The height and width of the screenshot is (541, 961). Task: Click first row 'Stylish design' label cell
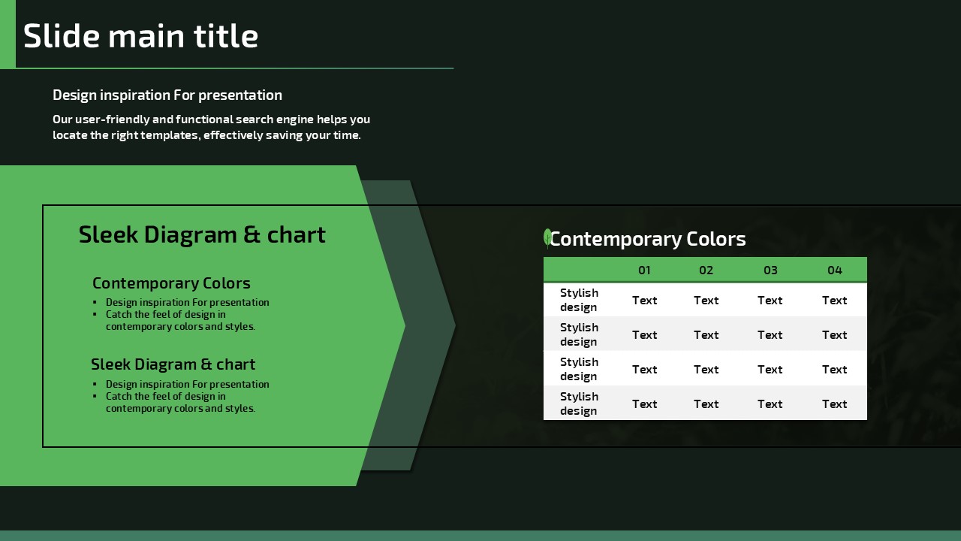pyautogui.click(x=579, y=300)
